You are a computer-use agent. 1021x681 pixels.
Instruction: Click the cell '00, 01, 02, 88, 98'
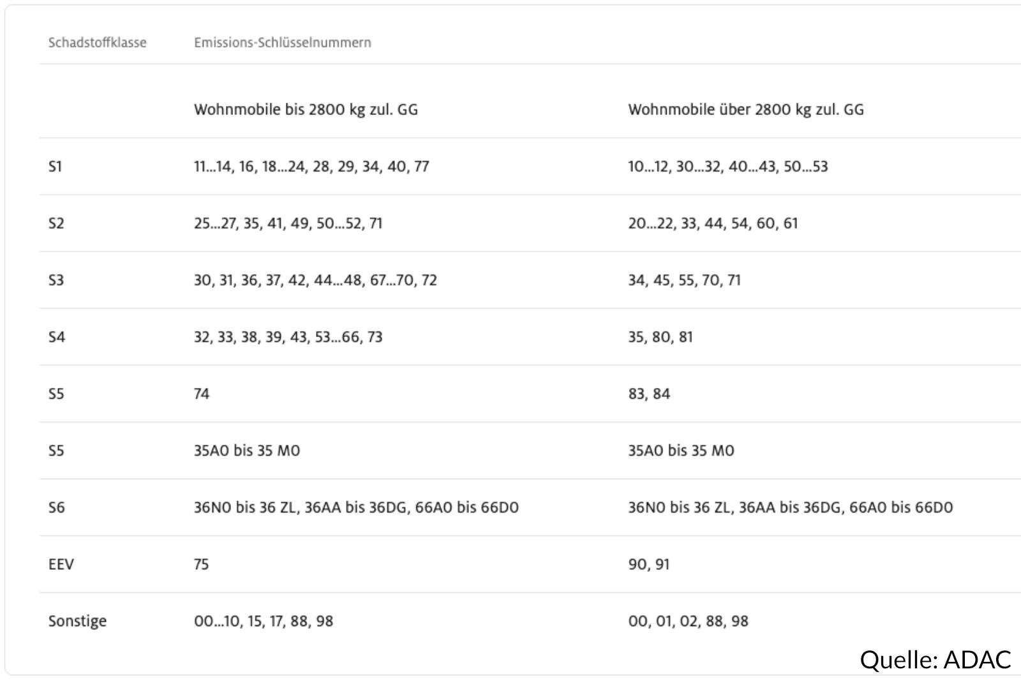coord(689,621)
